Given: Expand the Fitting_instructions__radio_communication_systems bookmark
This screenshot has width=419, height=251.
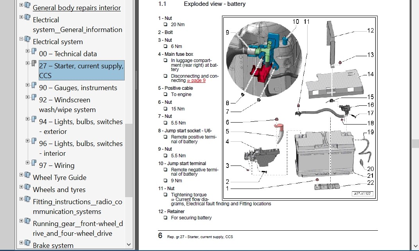Looking at the screenshot, I should pyautogui.click(x=21, y=199).
